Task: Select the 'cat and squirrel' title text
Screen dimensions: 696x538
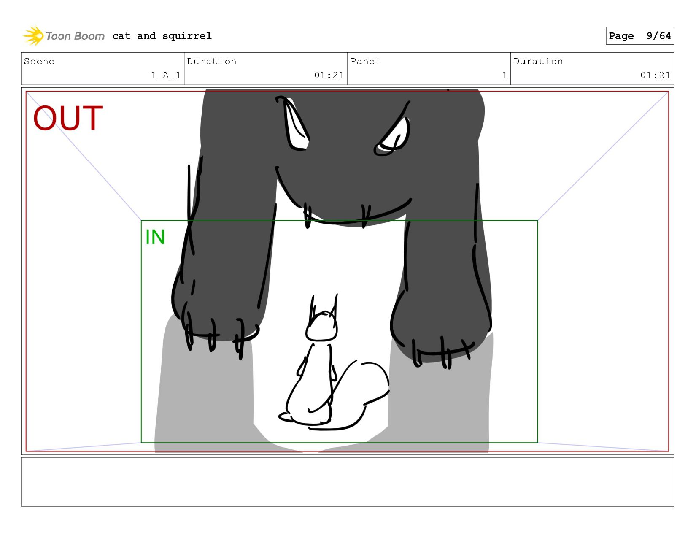Action: 162,36
